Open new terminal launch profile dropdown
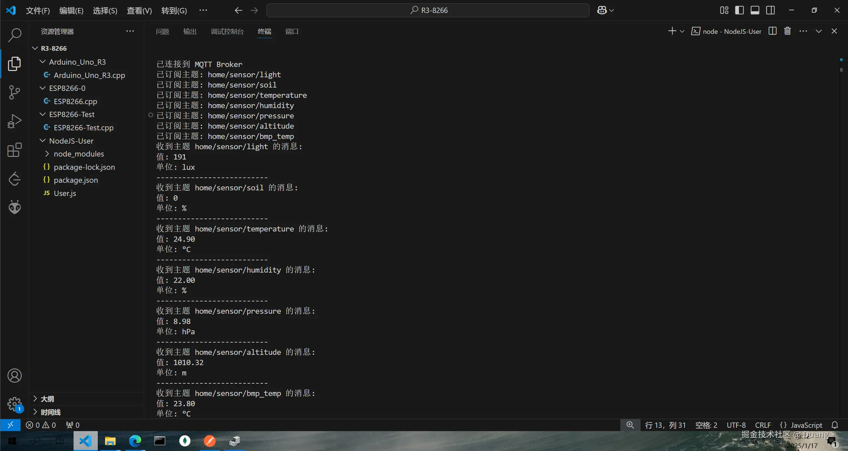Image resolution: width=848 pixels, height=451 pixels. [682, 32]
